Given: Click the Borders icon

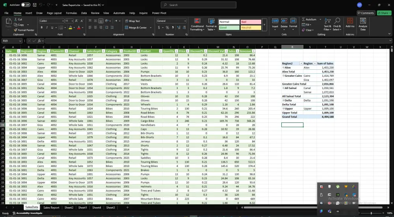Looking at the screenshot, I should (61, 28).
